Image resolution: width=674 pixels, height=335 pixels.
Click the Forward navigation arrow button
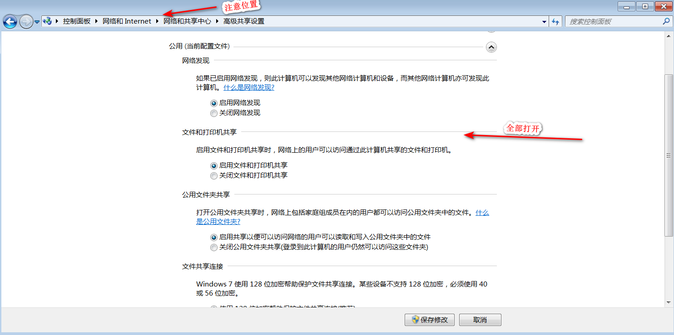pos(26,21)
